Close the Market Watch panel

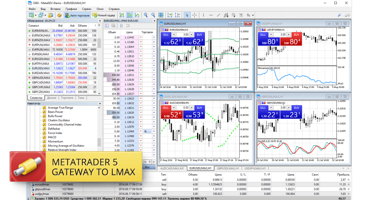(x=100, y=21)
